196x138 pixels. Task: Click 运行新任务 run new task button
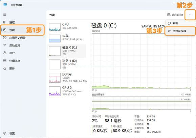click(175, 15)
